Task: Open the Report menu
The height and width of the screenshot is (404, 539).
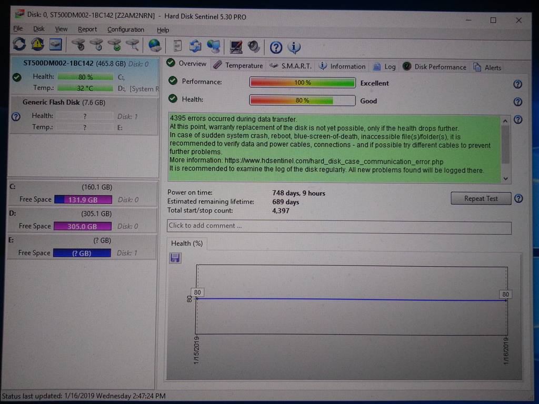Action: 87,29
